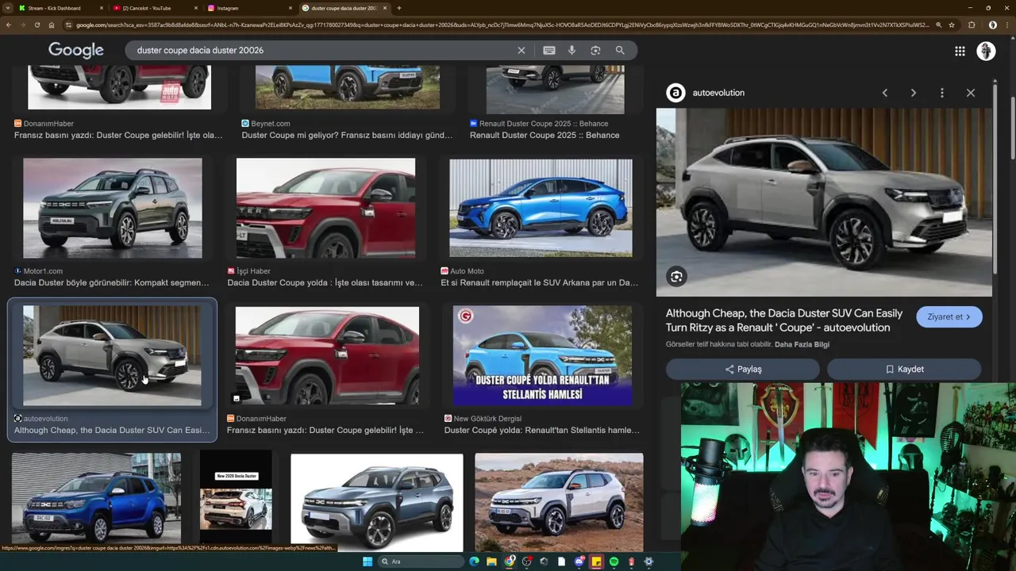Click the Kaydet save button
Viewport: 1016px width, 571px height.
(904, 370)
